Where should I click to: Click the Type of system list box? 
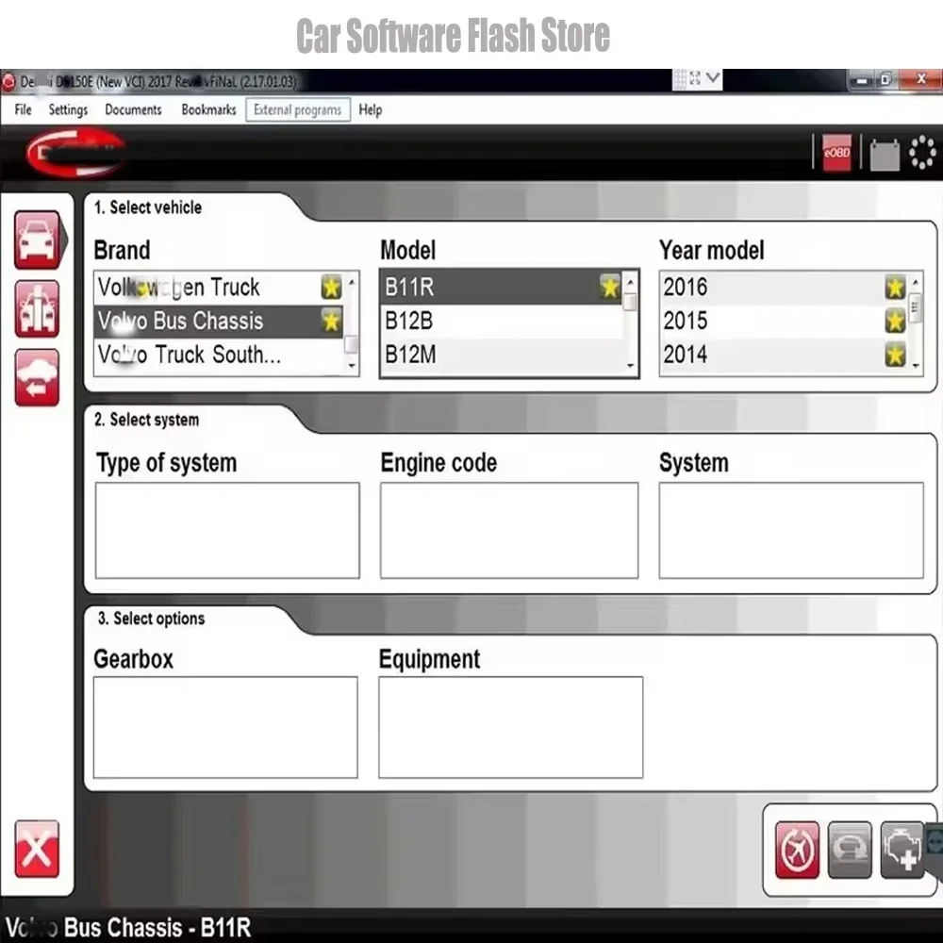(227, 530)
